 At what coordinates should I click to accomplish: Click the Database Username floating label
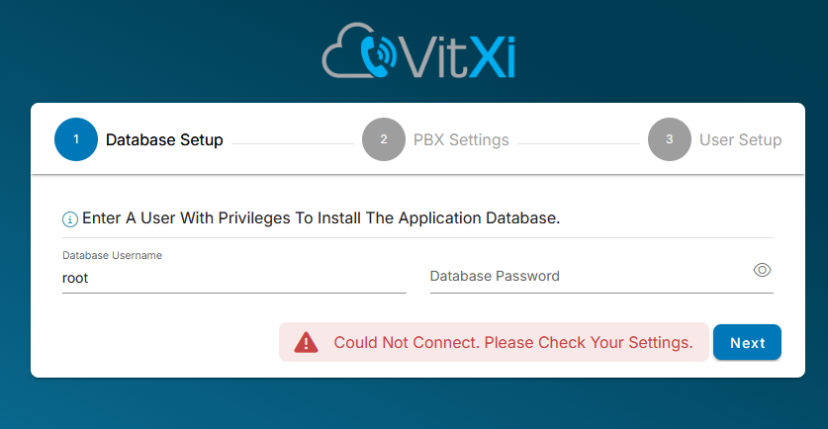(112, 255)
